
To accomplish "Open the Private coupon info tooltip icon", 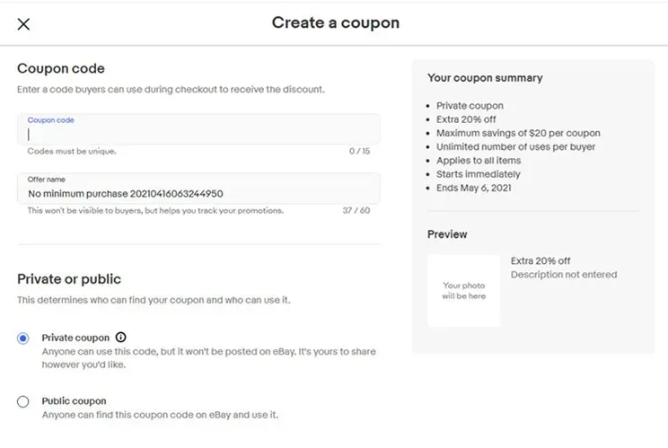I will [x=121, y=338].
